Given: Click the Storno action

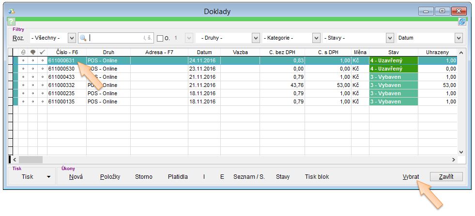Looking at the screenshot, I should (143, 177).
